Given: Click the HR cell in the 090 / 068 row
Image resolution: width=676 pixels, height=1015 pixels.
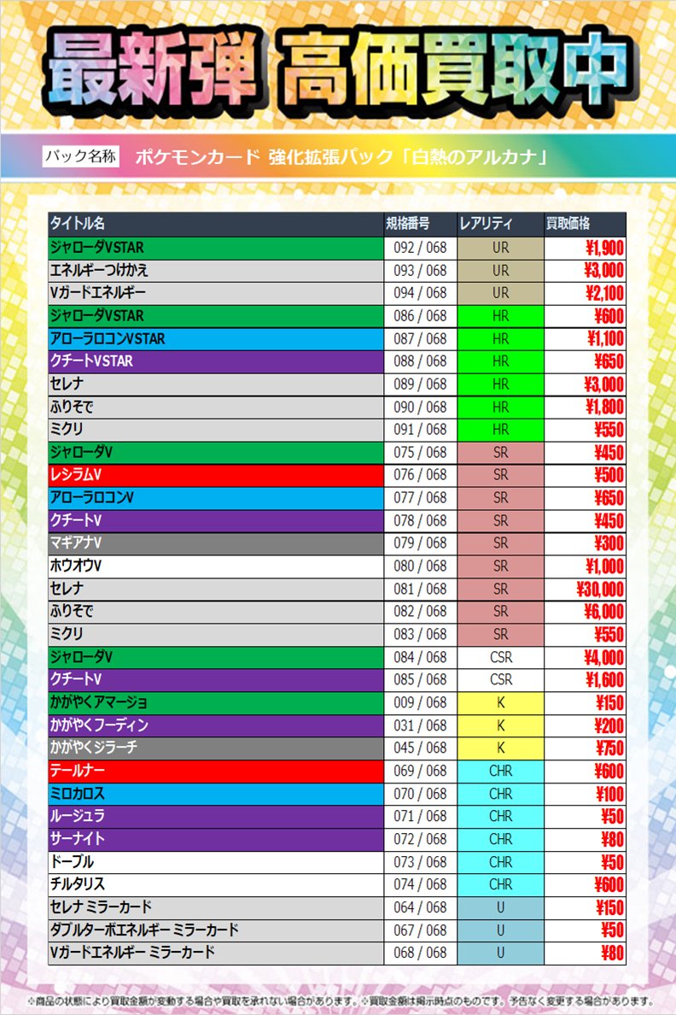Looking at the screenshot, I should [x=501, y=408].
